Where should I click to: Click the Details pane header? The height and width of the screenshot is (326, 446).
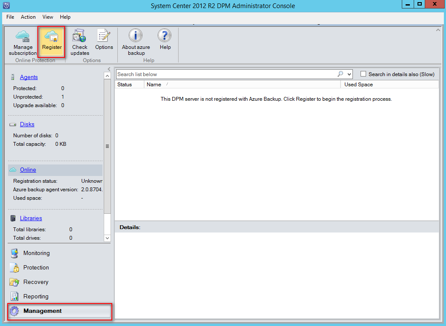(277, 227)
